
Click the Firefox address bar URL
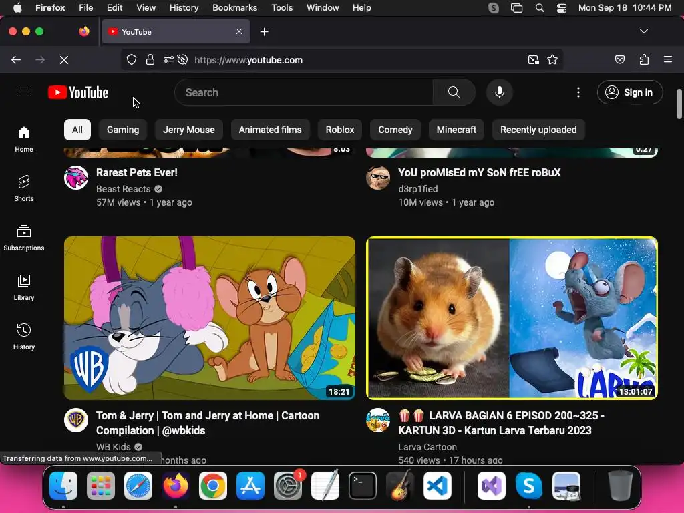tap(248, 60)
